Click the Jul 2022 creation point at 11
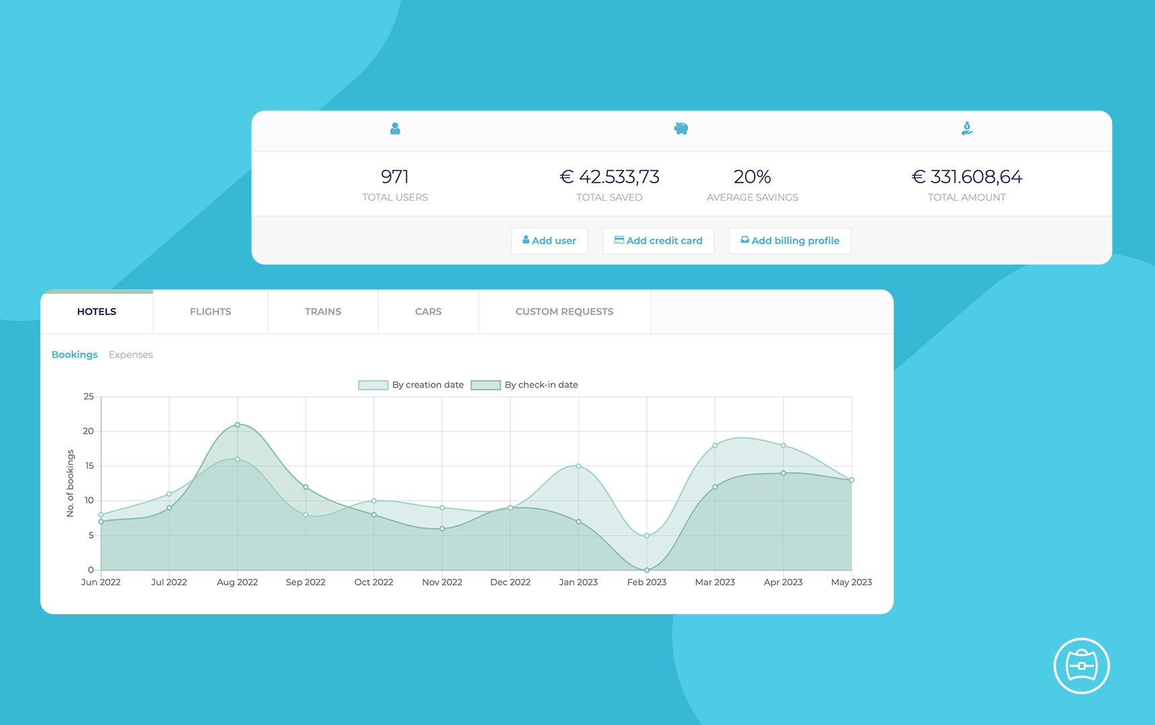1155x725 pixels. point(169,494)
